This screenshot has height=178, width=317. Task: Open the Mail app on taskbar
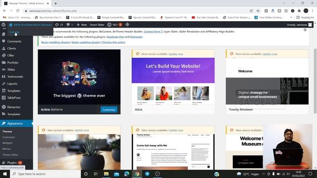(116, 174)
